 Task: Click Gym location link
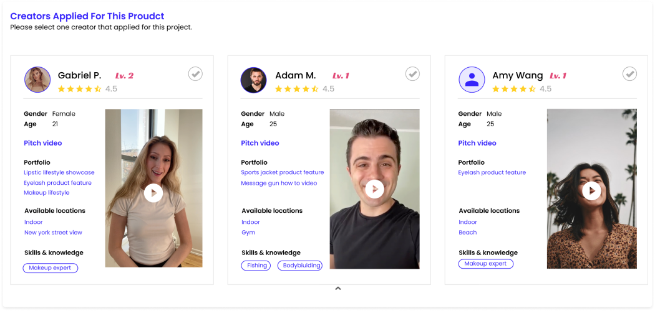pos(248,232)
